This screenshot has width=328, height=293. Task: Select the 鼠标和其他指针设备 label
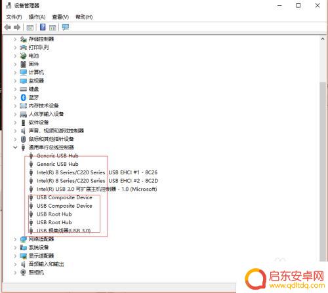[51, 139]
